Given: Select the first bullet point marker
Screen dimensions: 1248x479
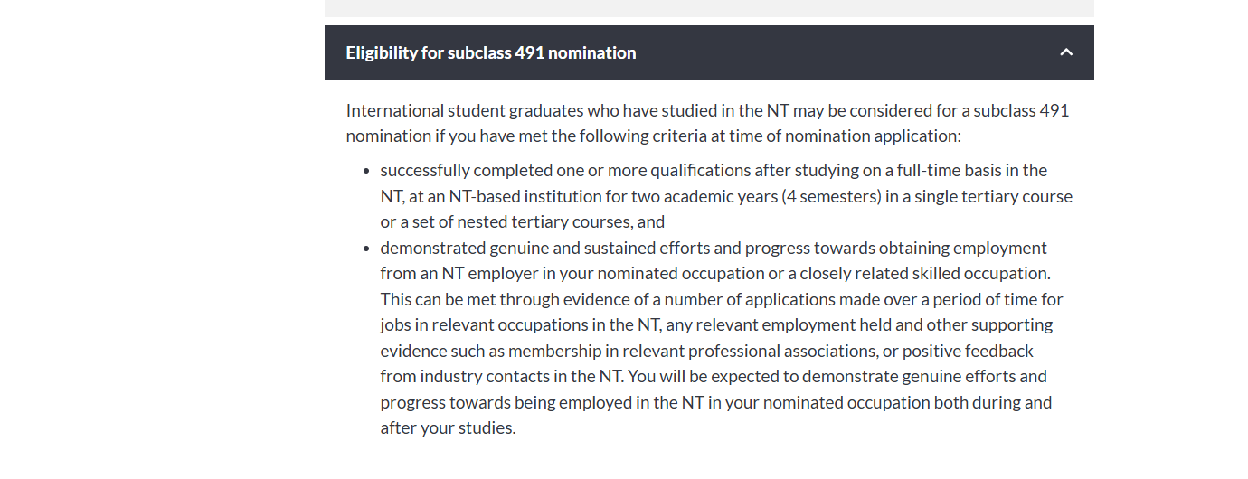Looking at the screenshot, I should [x=366, y=171].
